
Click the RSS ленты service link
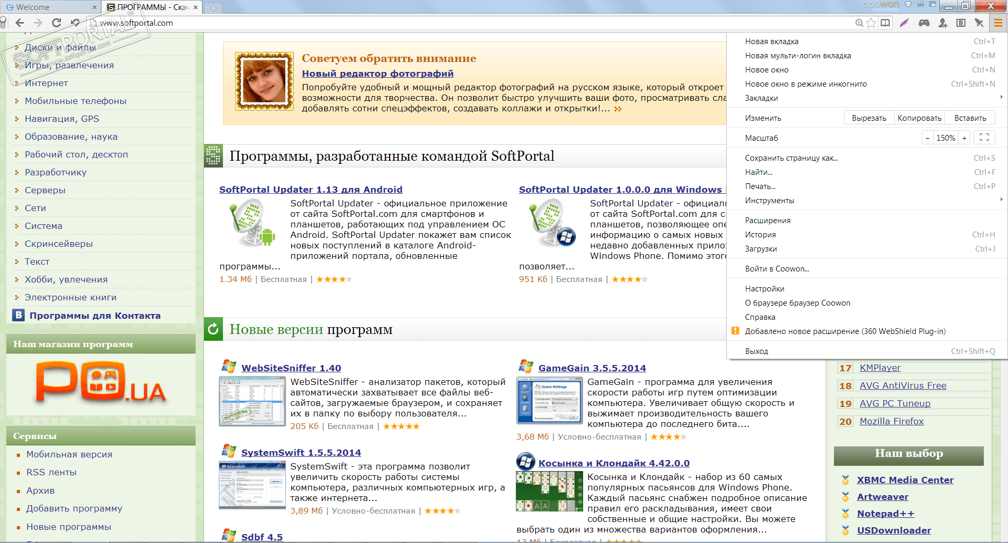coord(52,472)
